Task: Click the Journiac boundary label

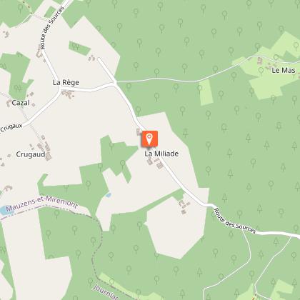Action: [x=106, y=292]
